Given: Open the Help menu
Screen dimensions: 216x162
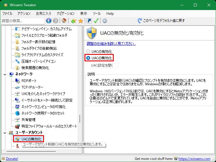Looking at the screenshot, I should tap(110, 14).
